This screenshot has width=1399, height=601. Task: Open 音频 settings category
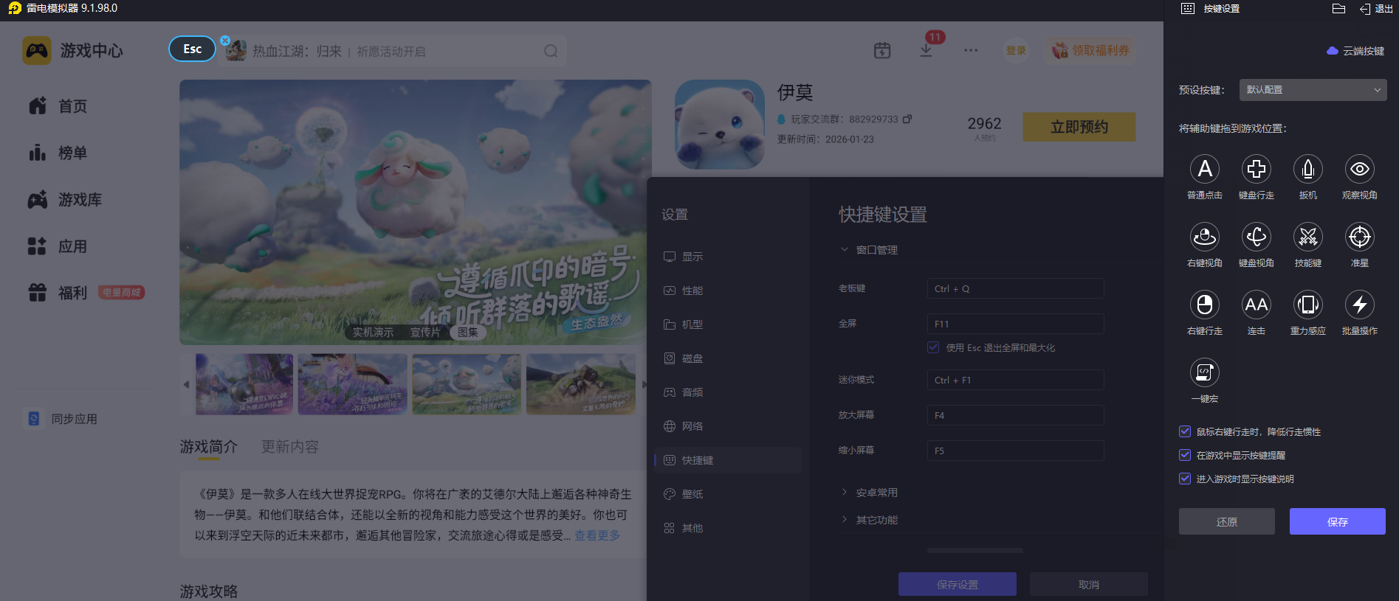coord(728,392)
